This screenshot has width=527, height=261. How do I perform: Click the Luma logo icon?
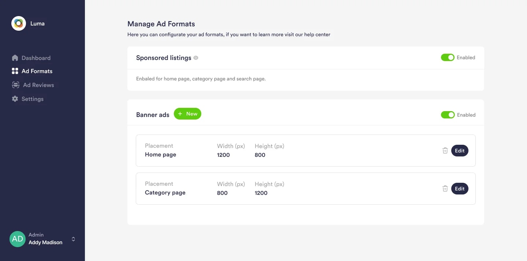pyautogui.click(x=18, y=23)
